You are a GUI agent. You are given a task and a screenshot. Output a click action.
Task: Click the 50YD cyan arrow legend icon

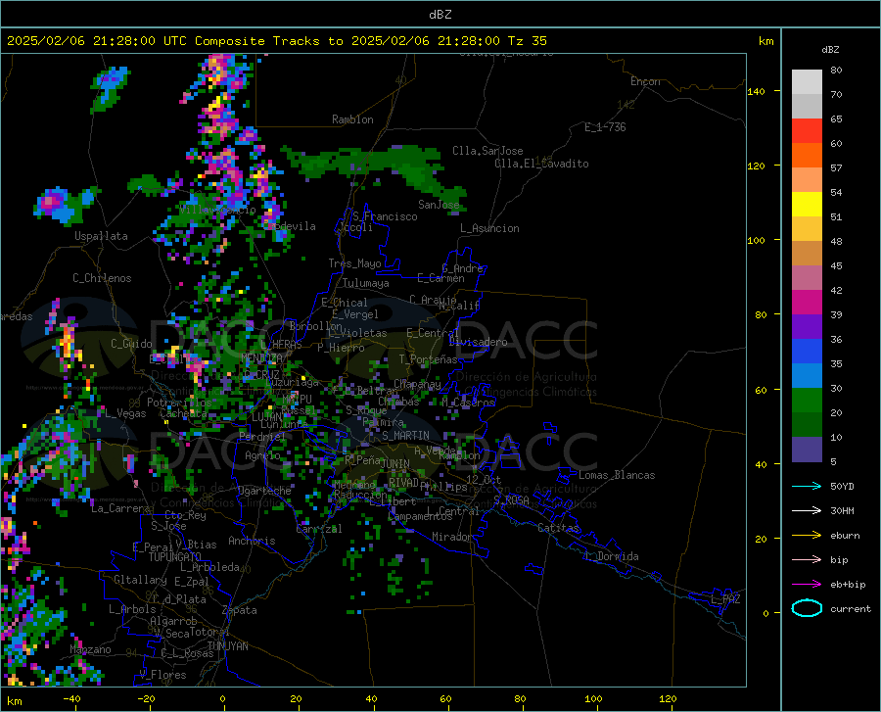coord(807,486)
